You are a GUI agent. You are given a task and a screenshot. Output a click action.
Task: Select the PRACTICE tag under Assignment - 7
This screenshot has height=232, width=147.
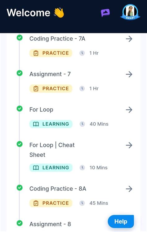click(x=51, y=89)
